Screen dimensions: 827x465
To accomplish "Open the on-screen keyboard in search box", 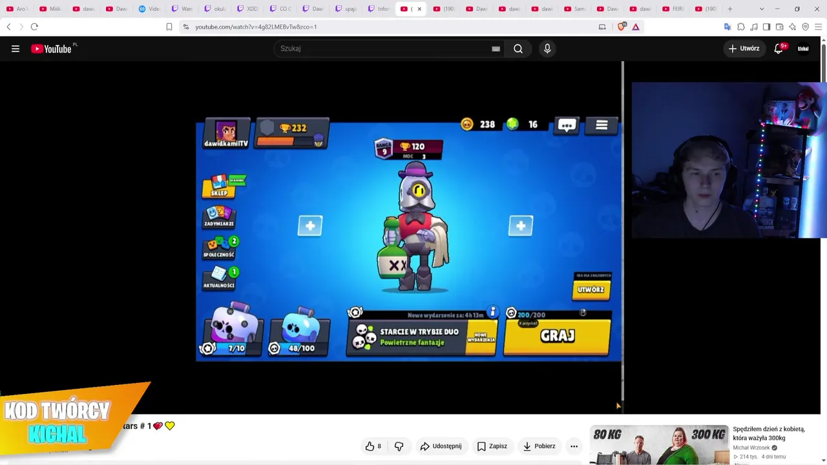I will pyautogui.click(x=496, y=48).
